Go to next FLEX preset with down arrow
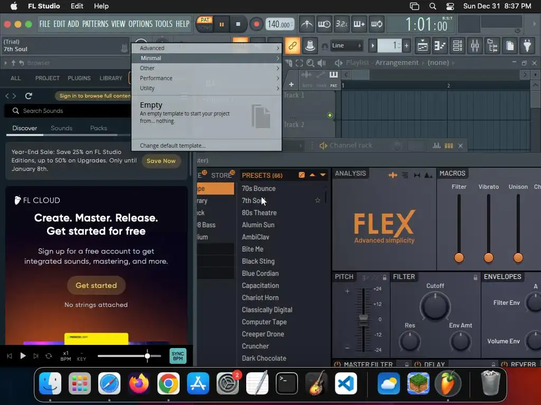Screen dimensions: 541x405 click(323, 175)
